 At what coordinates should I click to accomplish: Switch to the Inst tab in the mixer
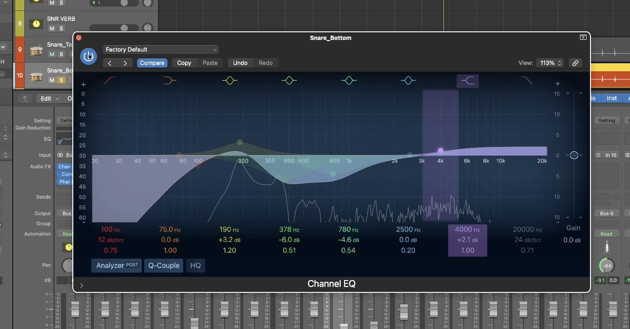coord(612,98)
